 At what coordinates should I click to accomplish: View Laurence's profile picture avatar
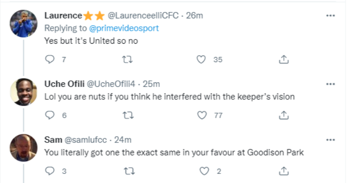coord(24,23)
